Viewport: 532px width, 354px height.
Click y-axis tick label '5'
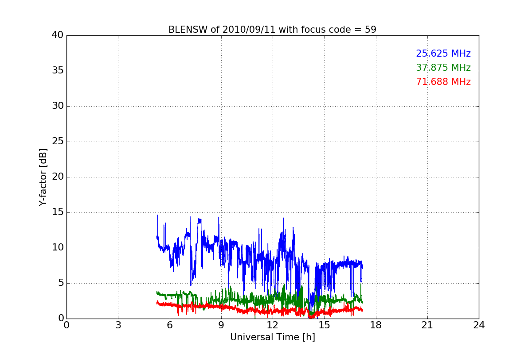pyautogui.click(x=61, y=283)
